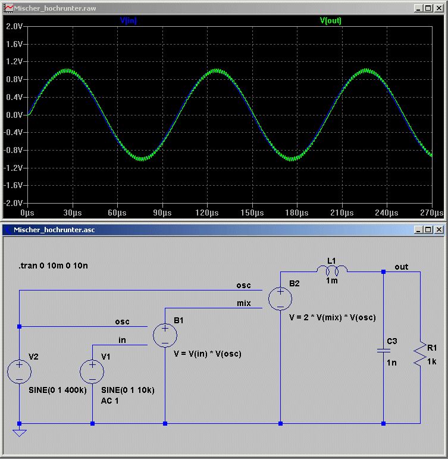Click the 1k resistor value
This screenshot has height=459, width=448.
coord(431,361)
